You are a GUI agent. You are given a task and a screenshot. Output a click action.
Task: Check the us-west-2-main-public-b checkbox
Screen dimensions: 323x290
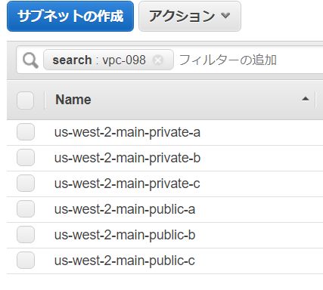pyautogui.click(x=26, y=235)
